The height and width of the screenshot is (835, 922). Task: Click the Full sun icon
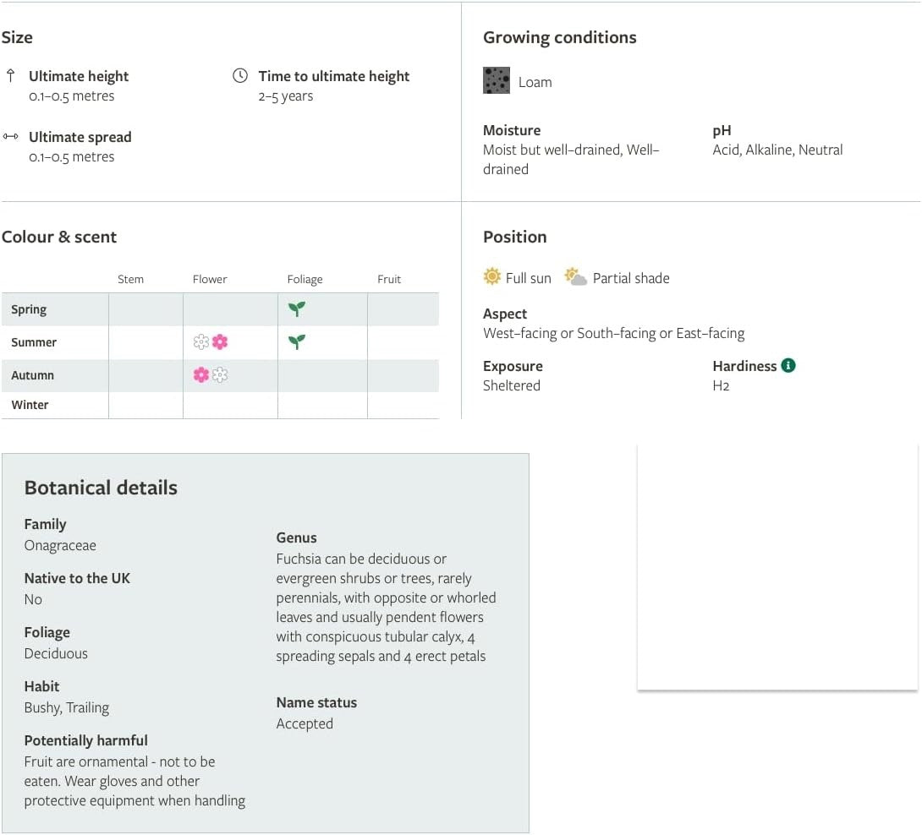492,276
